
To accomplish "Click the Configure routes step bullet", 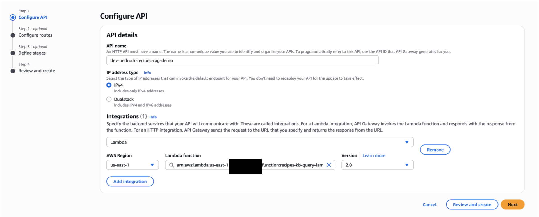I will pyautogui.click(x=13, y=35).
